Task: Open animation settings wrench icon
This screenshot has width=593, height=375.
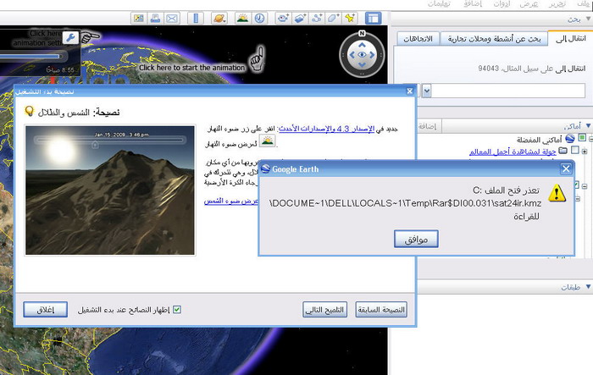Action: (71, 38)
